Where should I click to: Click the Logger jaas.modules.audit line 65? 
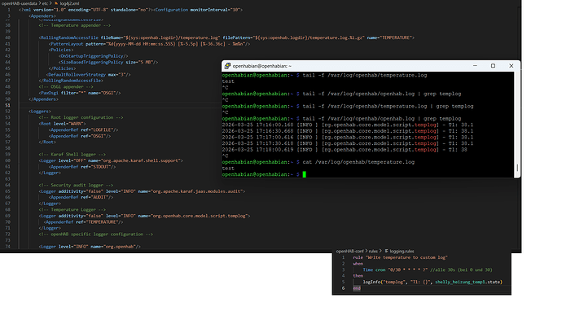tap(142, 191)
